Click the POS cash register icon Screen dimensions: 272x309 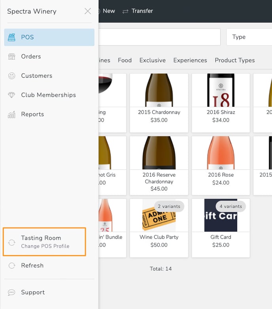[x=11, y=37]
